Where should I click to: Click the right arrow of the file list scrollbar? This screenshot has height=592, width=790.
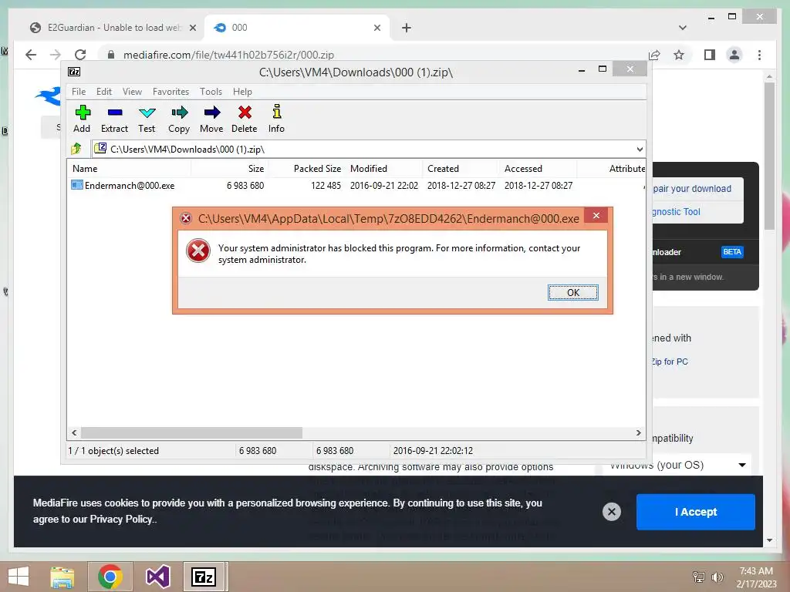(638, 433)
